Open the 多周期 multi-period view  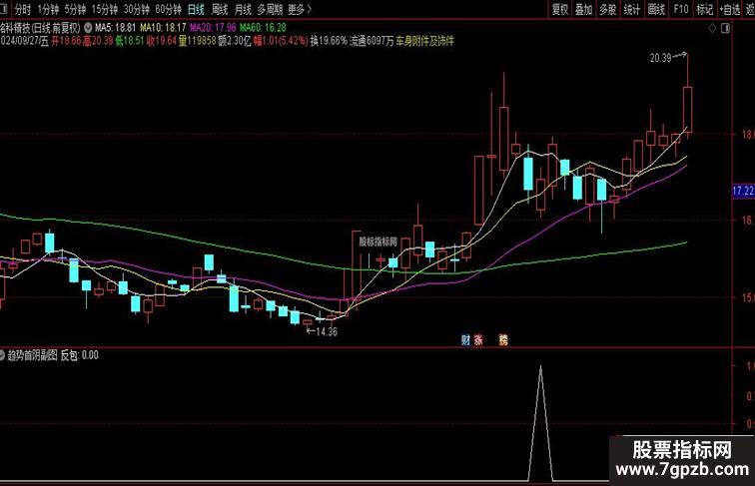click(270, 9)
